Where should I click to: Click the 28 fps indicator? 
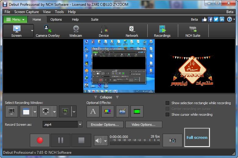tap(155, 136)
